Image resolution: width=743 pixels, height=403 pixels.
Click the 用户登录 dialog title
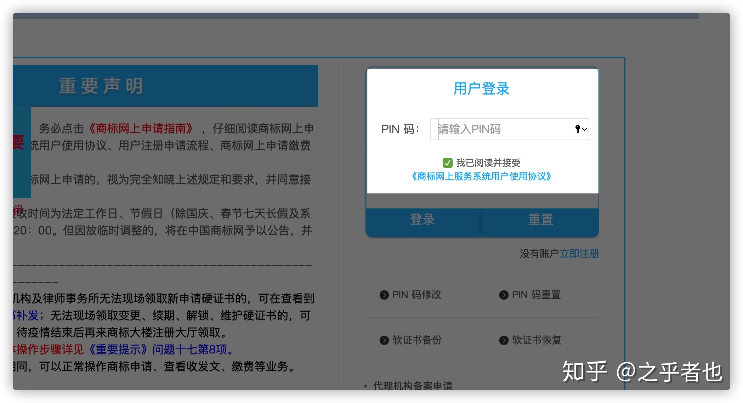(481, 89)
